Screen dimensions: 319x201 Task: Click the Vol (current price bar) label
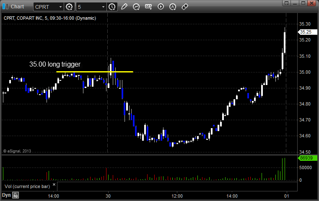(x=27, y=186)
